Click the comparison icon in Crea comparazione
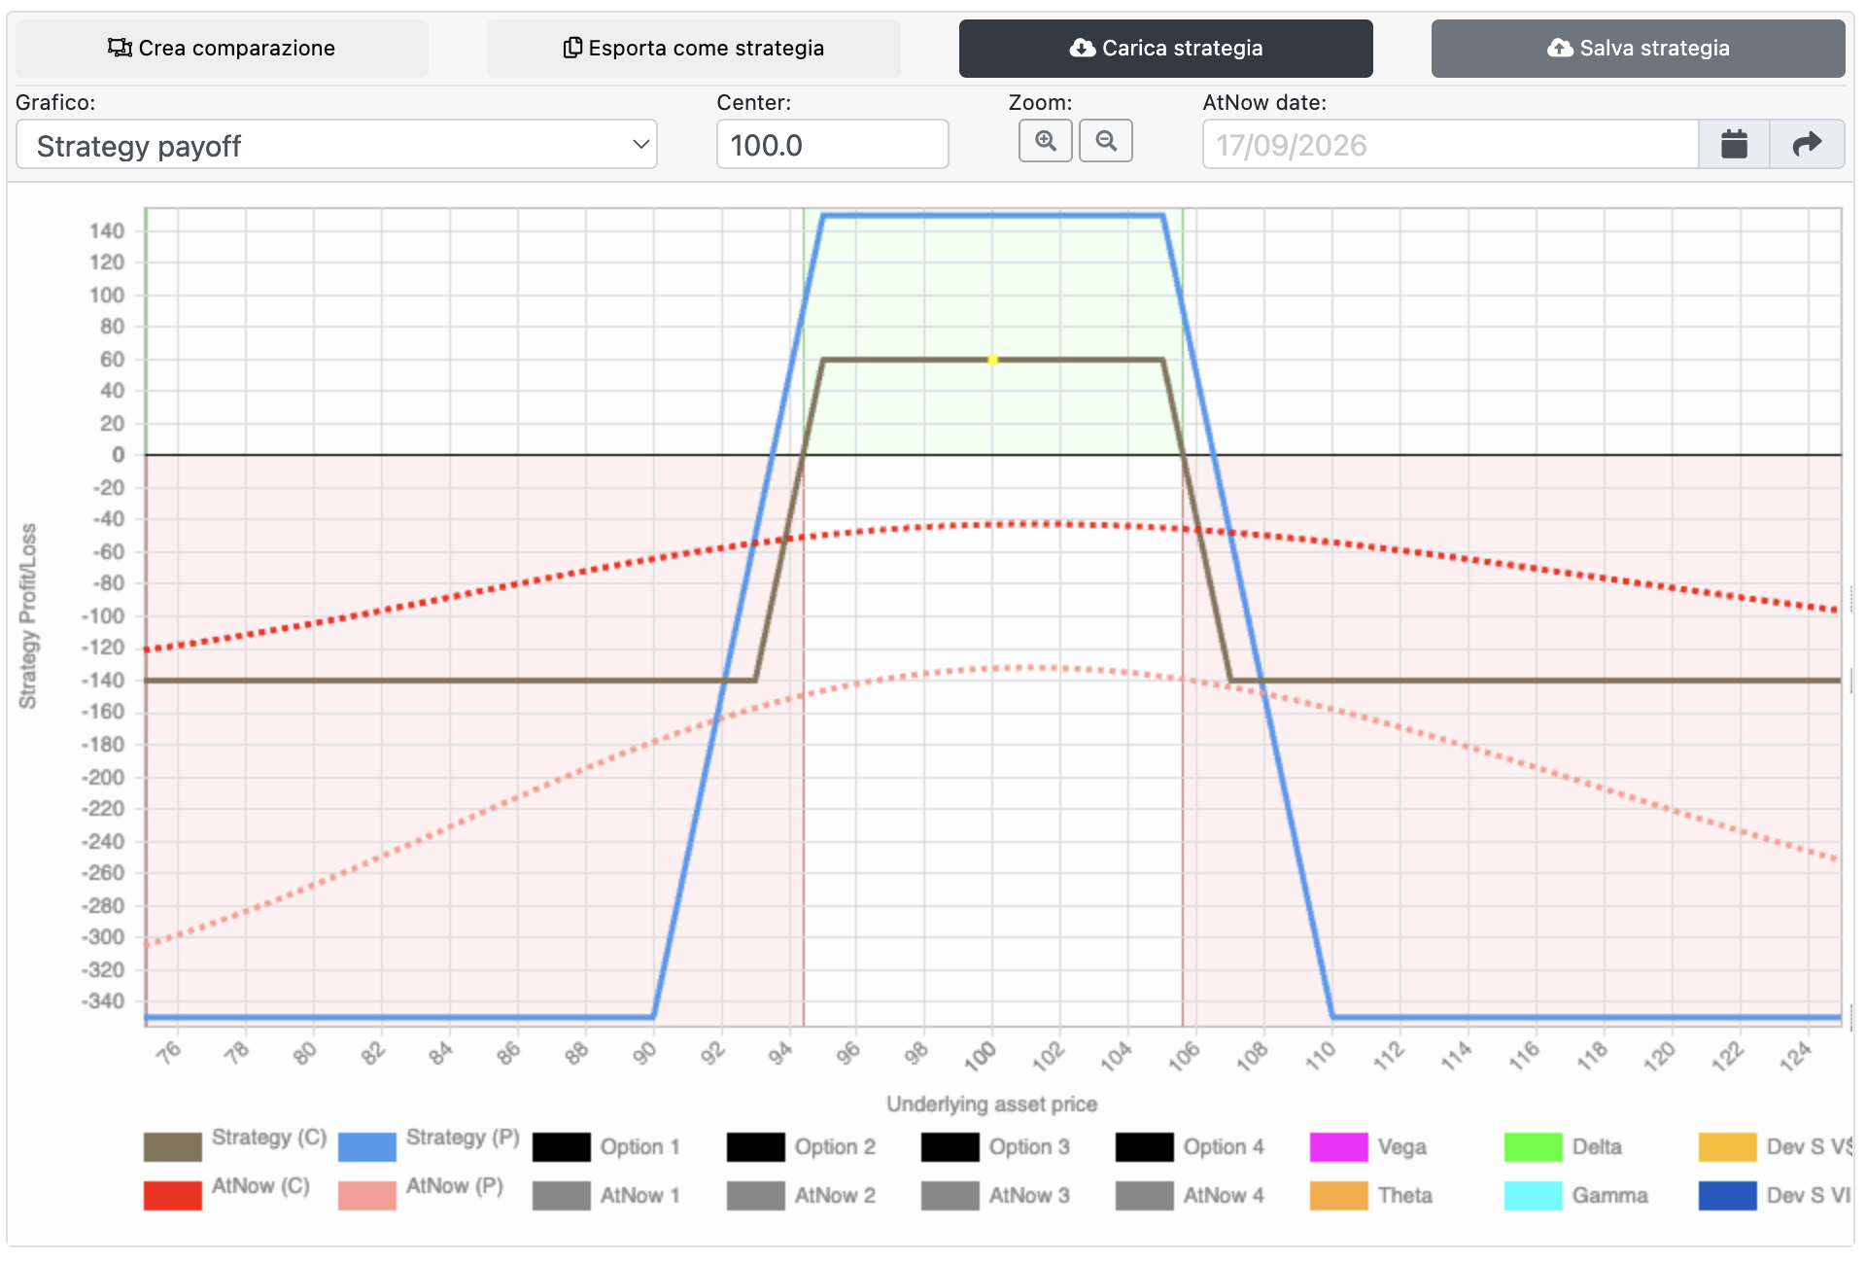Viewport: 1866px width, 1262px height. pos(120,48)
